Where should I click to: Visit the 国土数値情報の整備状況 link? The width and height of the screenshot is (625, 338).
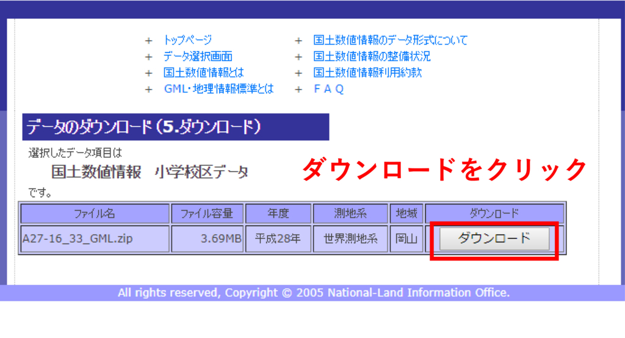pyautogui.click(x=372, y=57)
